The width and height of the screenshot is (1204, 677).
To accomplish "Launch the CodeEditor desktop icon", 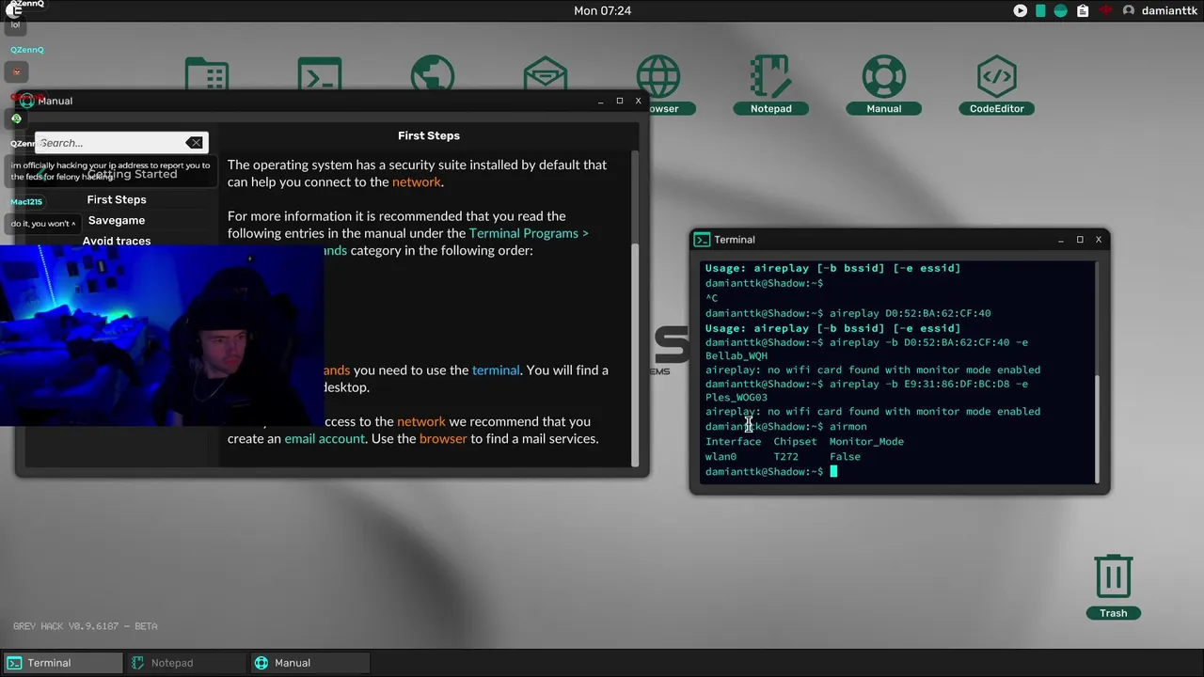I will coord(996,85).
